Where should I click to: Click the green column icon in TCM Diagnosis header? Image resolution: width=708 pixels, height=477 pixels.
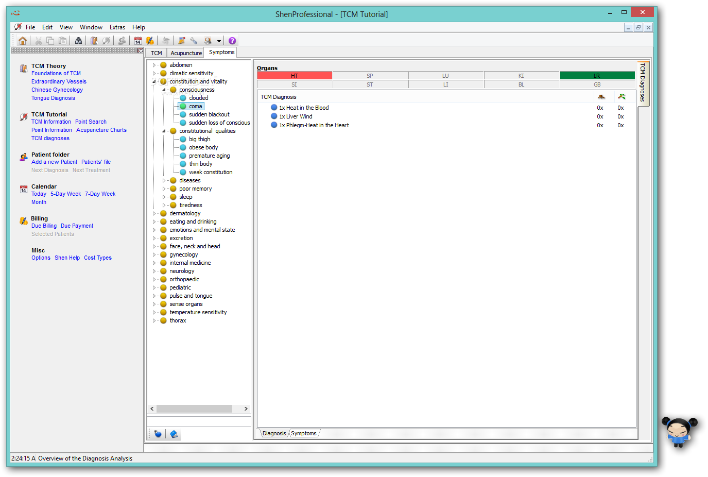621,97
